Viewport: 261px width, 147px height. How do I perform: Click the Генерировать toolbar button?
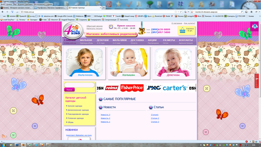click(95, 20)
